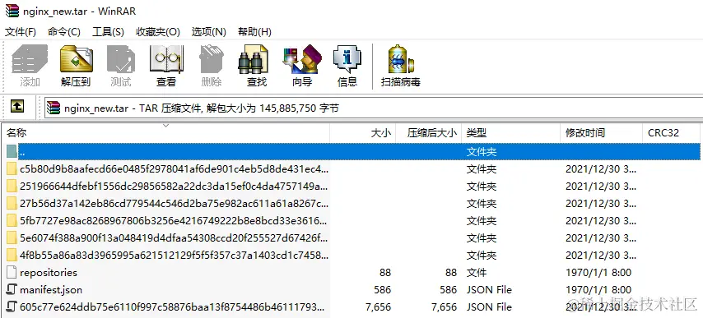Click the Delete (删除) toolbar icon

212,59
